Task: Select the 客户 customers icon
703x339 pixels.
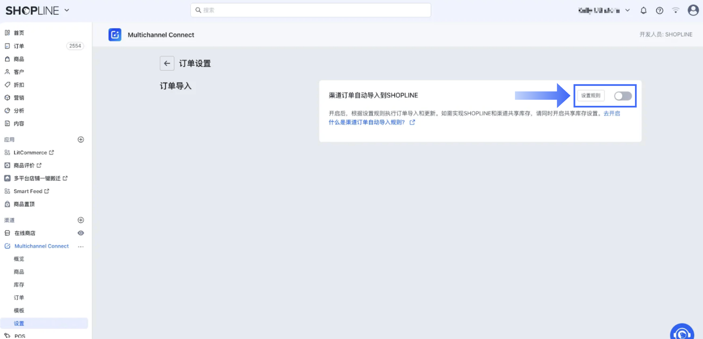Action: [7, 72]
